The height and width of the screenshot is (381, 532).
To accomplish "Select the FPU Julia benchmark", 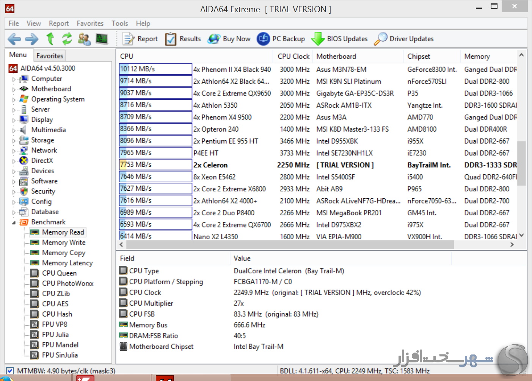I will [55, 335].
